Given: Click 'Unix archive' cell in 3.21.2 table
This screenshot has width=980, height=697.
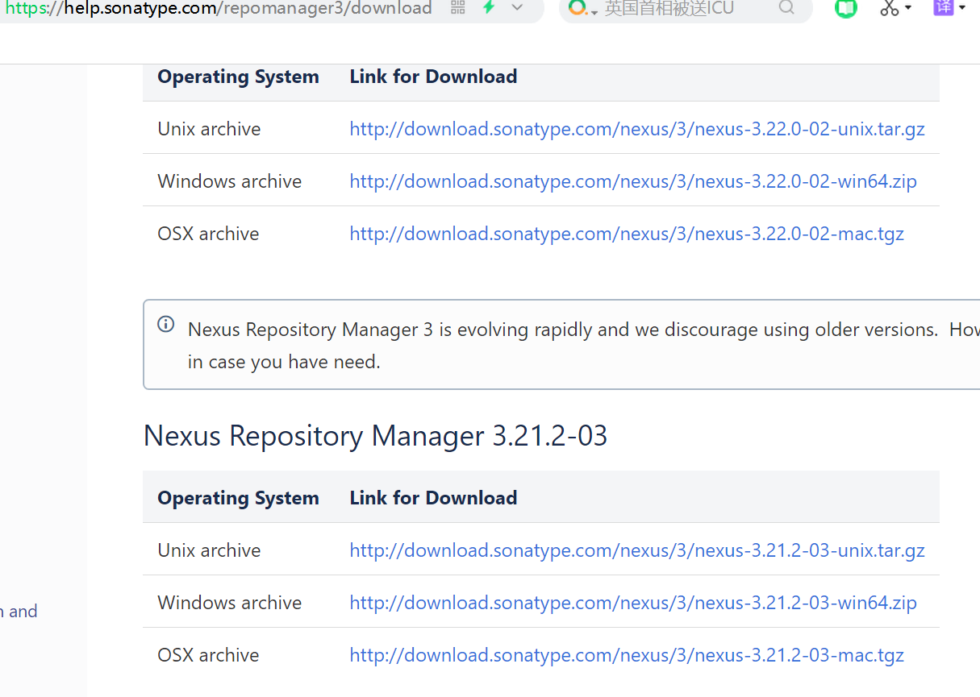Looking at the screenshot, I should point(209,550).
